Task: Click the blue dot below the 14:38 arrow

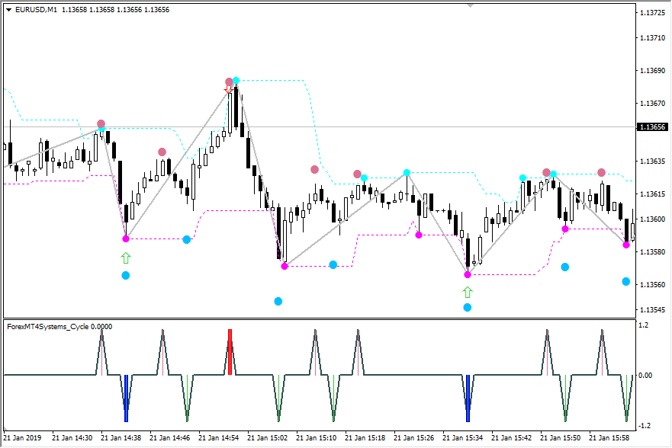Action: coord(126,275)
